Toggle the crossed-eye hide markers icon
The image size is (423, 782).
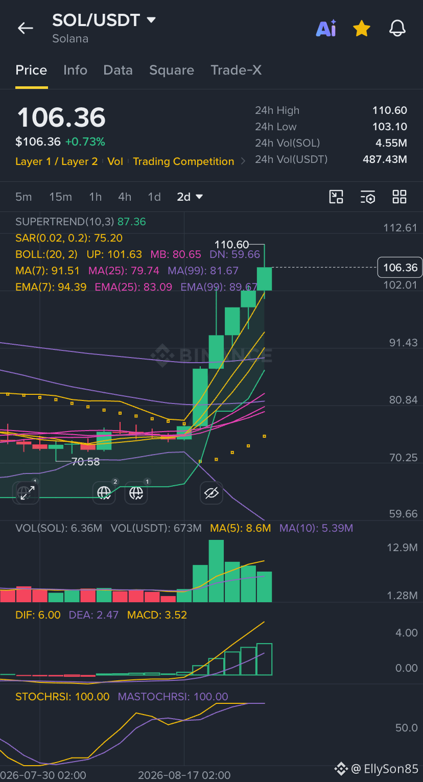coord(211,493)
